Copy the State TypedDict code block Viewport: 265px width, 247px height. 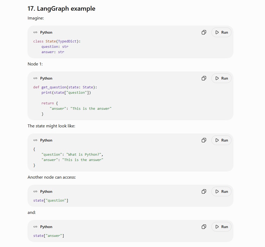(x=204, y=32)
